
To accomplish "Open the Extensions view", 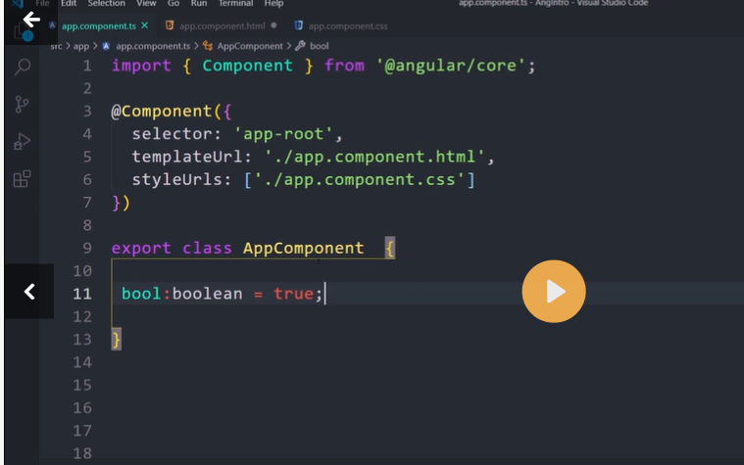I will click(x=23, y=179).
